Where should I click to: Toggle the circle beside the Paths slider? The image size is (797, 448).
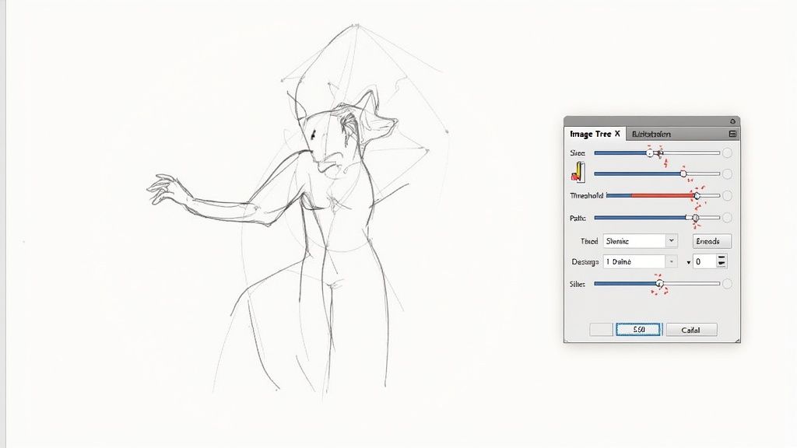point(727,218)
